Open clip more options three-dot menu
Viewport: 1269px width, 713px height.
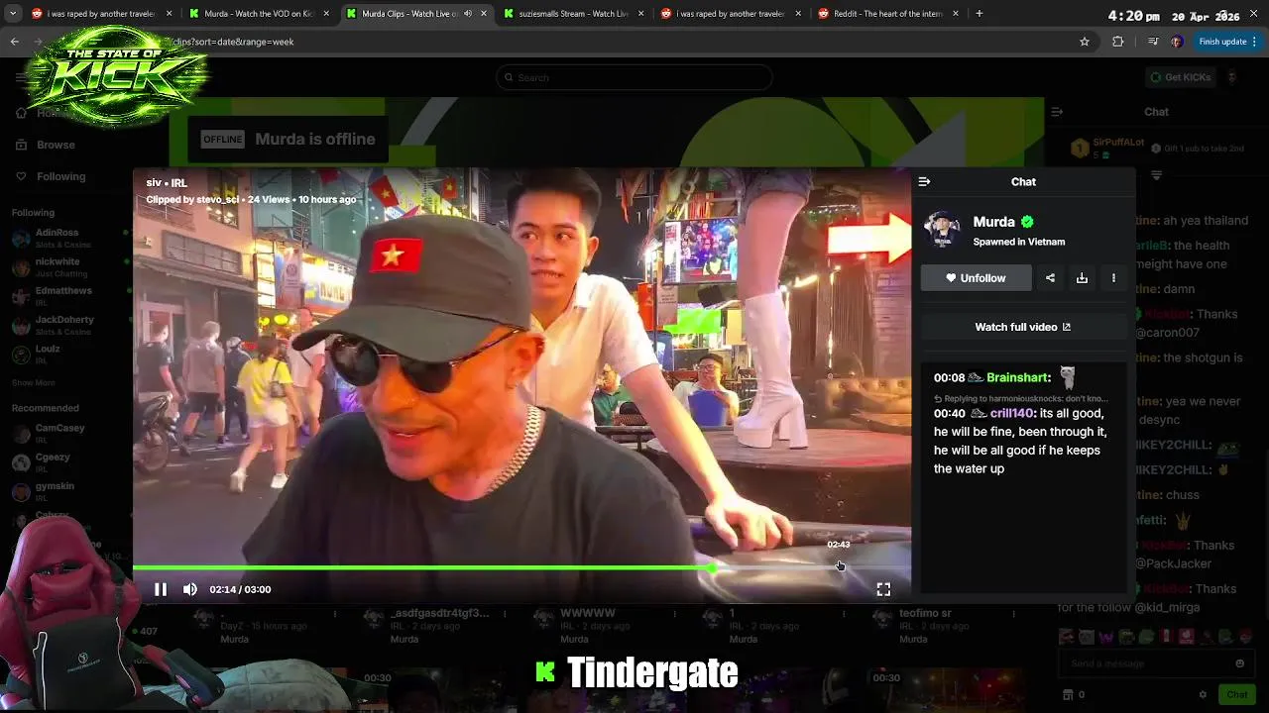pyautogui.click(x=1113, y=278)
